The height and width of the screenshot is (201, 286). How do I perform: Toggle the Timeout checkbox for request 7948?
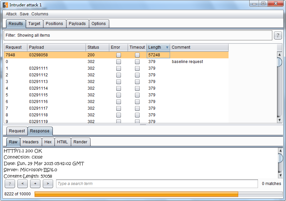point(137,55)
